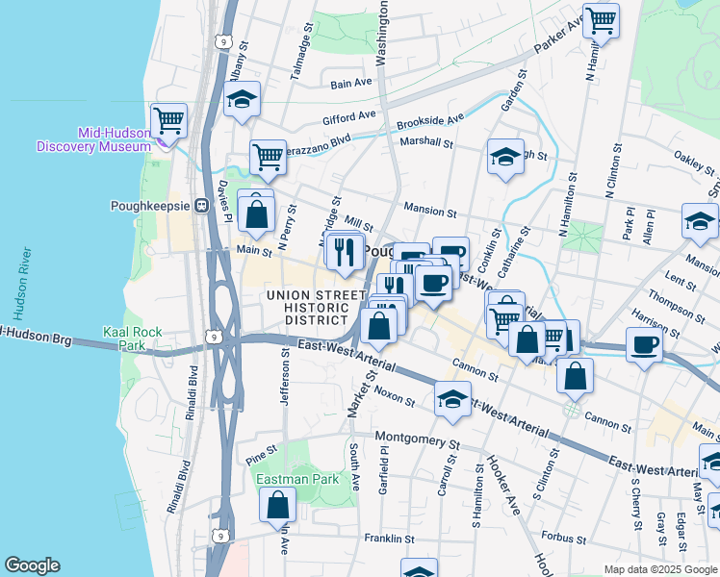
Task: Click the Jefferson St label
Action: tap(285, 376)
